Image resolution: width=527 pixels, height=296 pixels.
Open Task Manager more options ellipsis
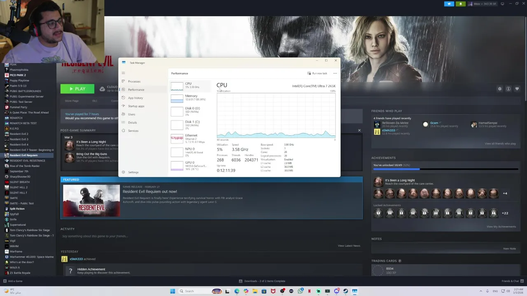(x=335, y=73)
